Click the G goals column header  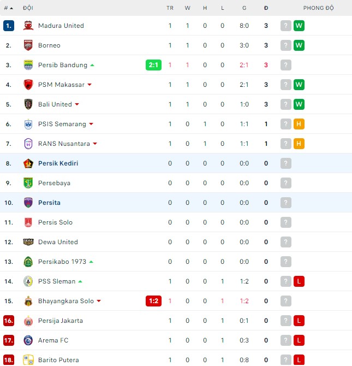point(244,8)
